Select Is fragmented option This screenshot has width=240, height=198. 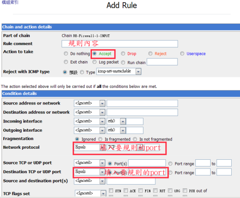100,139
